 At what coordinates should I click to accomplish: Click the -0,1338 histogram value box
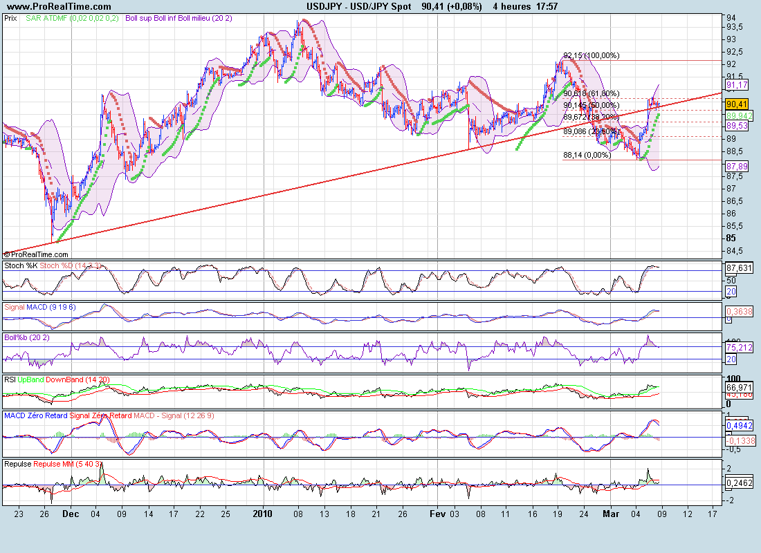click(x=740, y=440)
